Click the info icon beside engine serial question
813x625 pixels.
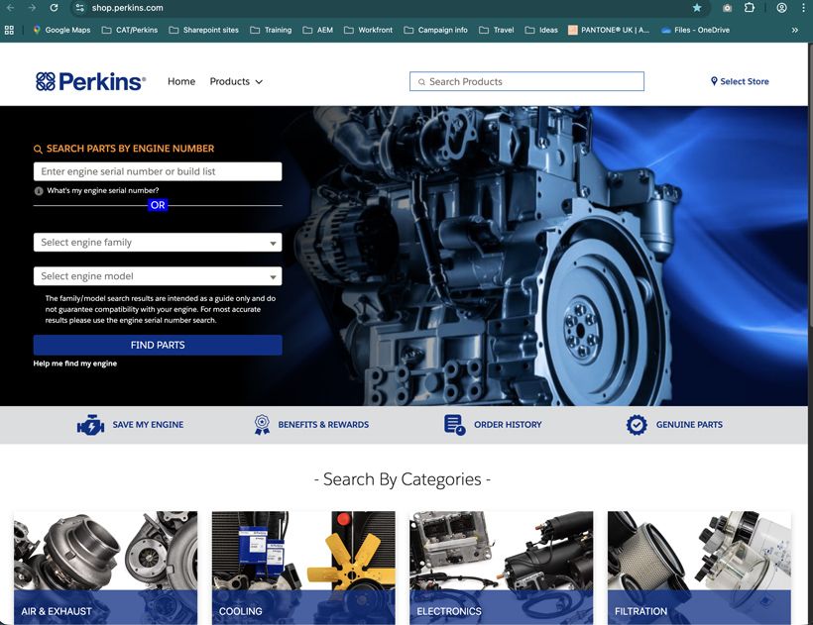pos(38,190)
